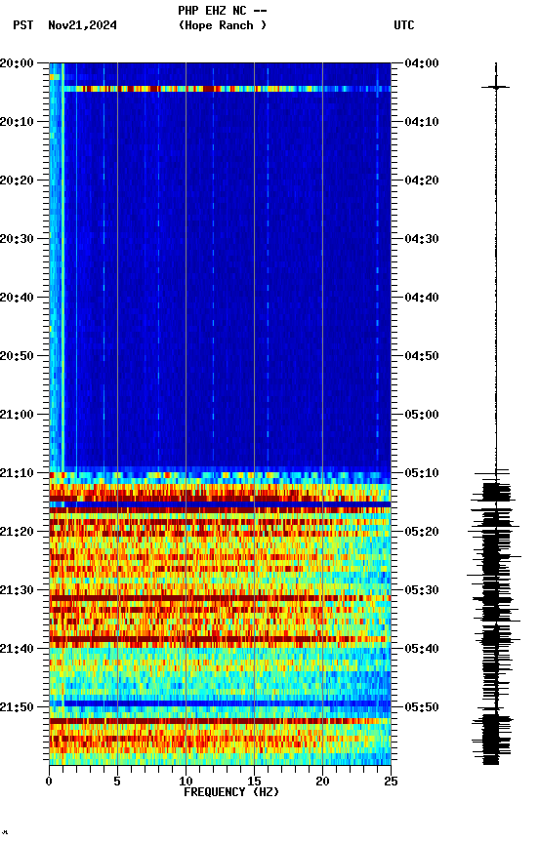Click the 15 Hz frequency axis label
Image resolution: width=539 pixels, height=843 pixels.
click(x=254, y=782)
